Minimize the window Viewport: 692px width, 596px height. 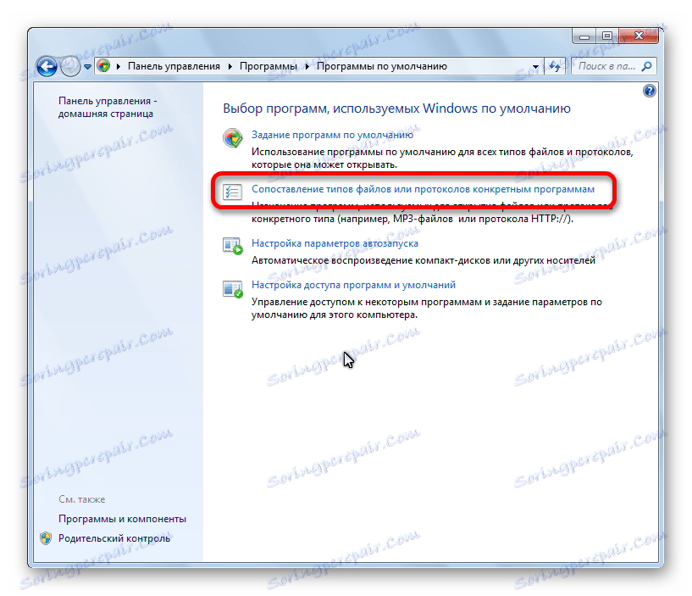(584, 36)
